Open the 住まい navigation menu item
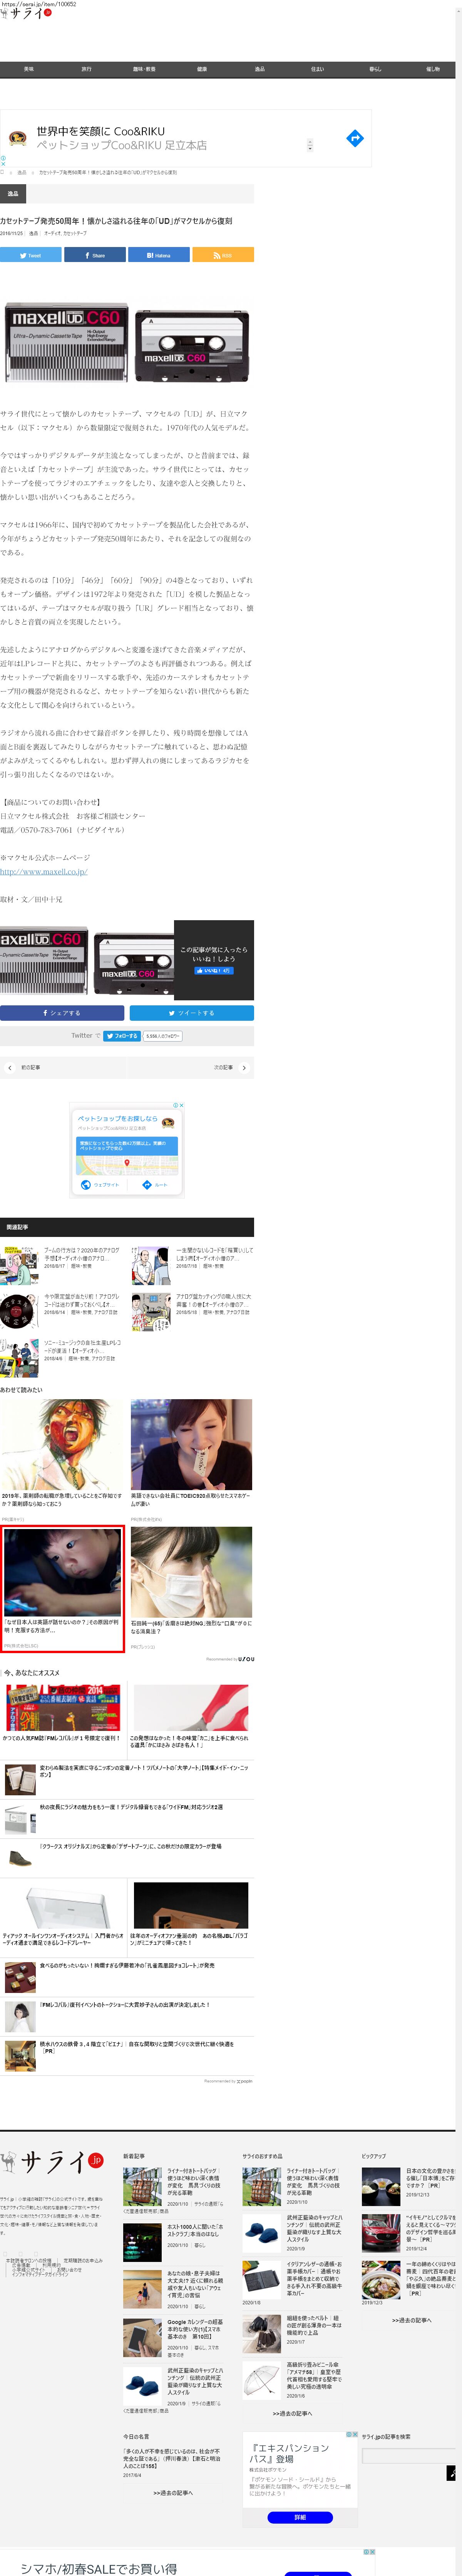 317,69
